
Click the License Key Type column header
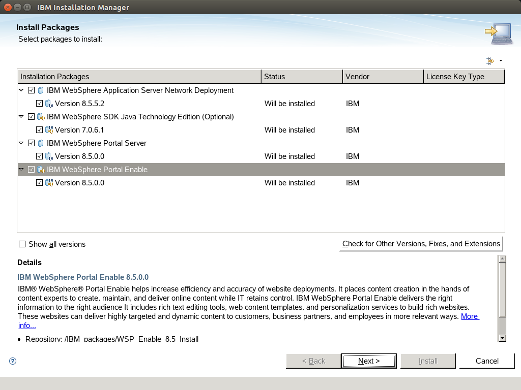(464, 77)
